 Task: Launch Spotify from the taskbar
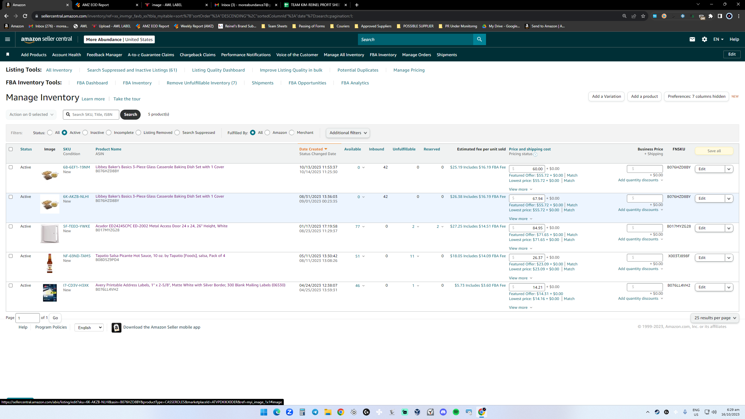[456, 412]
